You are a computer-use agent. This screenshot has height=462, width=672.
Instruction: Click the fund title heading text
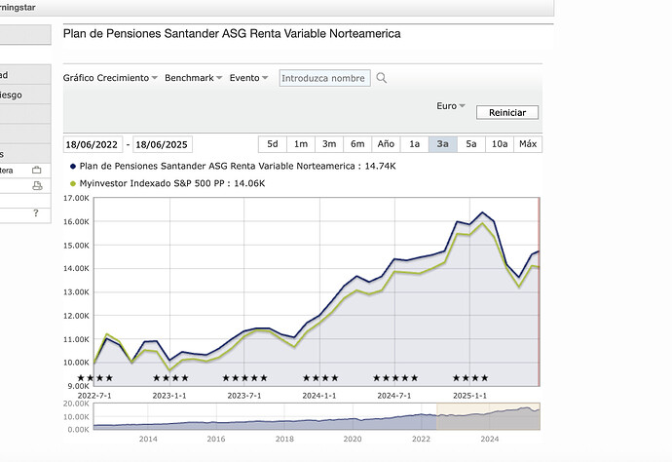232,34
